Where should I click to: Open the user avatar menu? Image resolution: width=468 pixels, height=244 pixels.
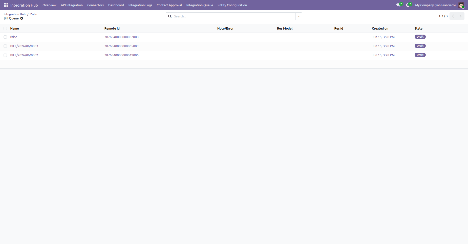[x=461, y=5]
